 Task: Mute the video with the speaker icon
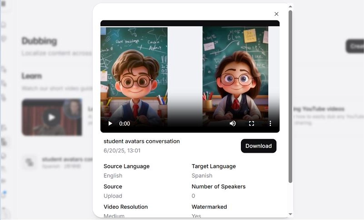pyautogui.click(x=233, y=123)
